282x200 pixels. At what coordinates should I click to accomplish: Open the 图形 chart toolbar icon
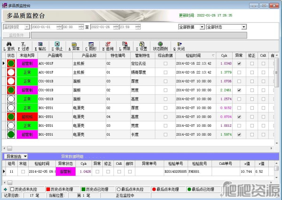click(91, 44)
